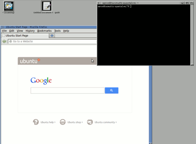Open a new tab with the plus button
This screenshot has height=144, width=196.
[x=52, y=35]
